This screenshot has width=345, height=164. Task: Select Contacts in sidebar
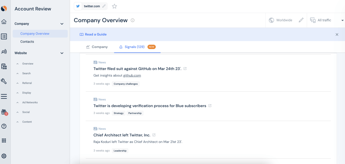(27, 41)
